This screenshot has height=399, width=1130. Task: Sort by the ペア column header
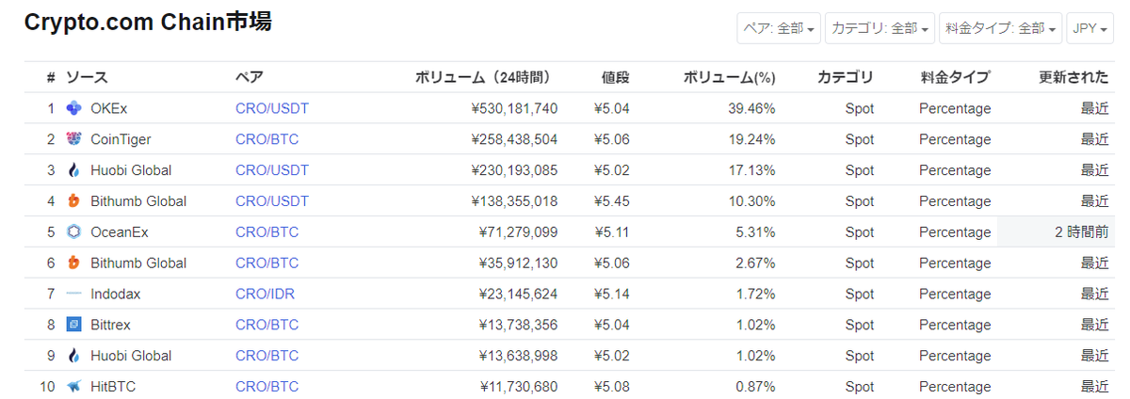pyautogui.click(x=250, y=77)
